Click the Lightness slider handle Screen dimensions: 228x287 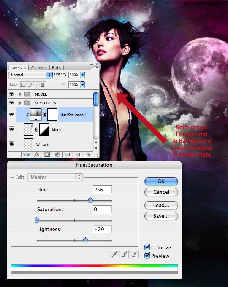tap(85, 239)
